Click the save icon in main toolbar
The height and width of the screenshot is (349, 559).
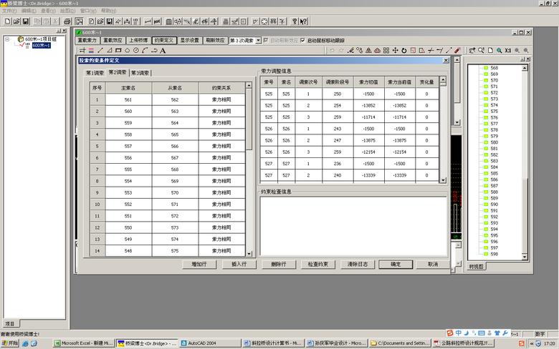(x=26, y=22)
